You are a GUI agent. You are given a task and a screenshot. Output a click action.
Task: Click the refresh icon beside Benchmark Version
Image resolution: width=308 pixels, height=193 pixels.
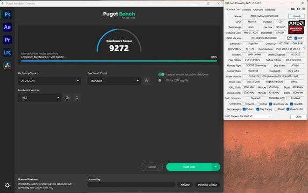77,97
